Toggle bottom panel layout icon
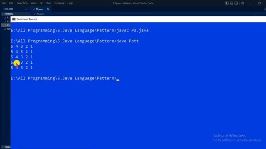The width and height of the screenshot is (266, 149). click(x=232, y=3)
